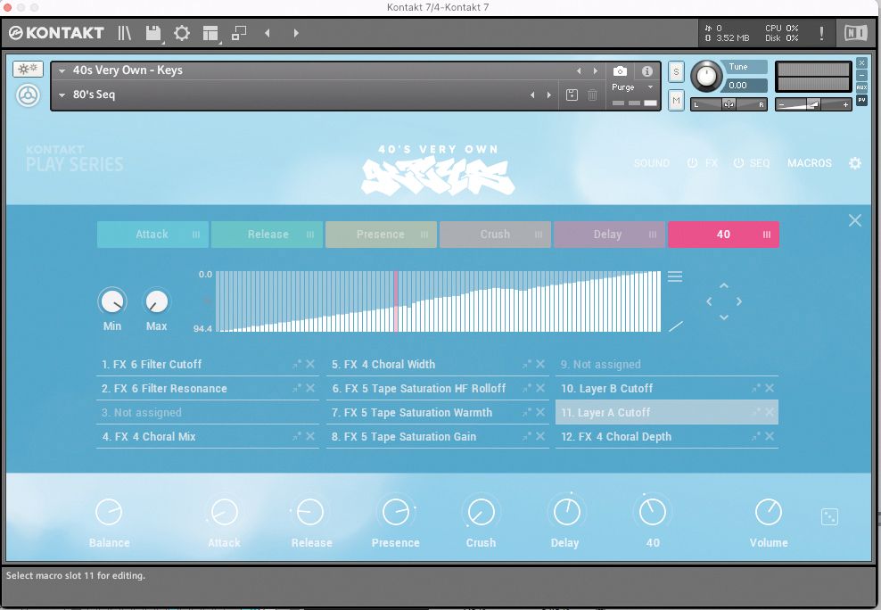881x610 pixels.
Task: Open the instrument info icon
Action: tap(646, 71)
